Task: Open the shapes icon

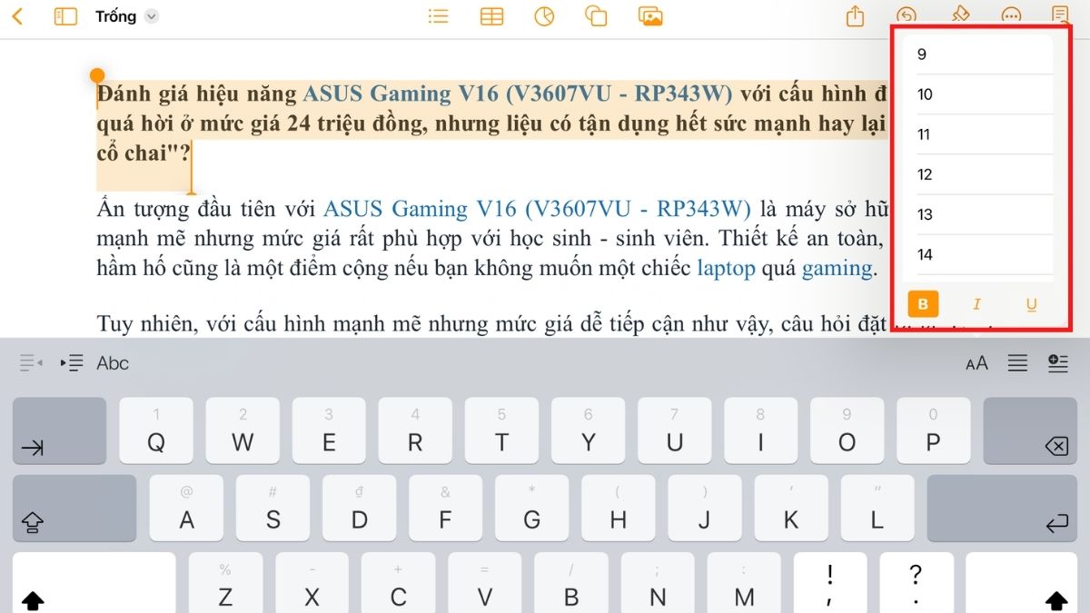Action: (596, 16)
